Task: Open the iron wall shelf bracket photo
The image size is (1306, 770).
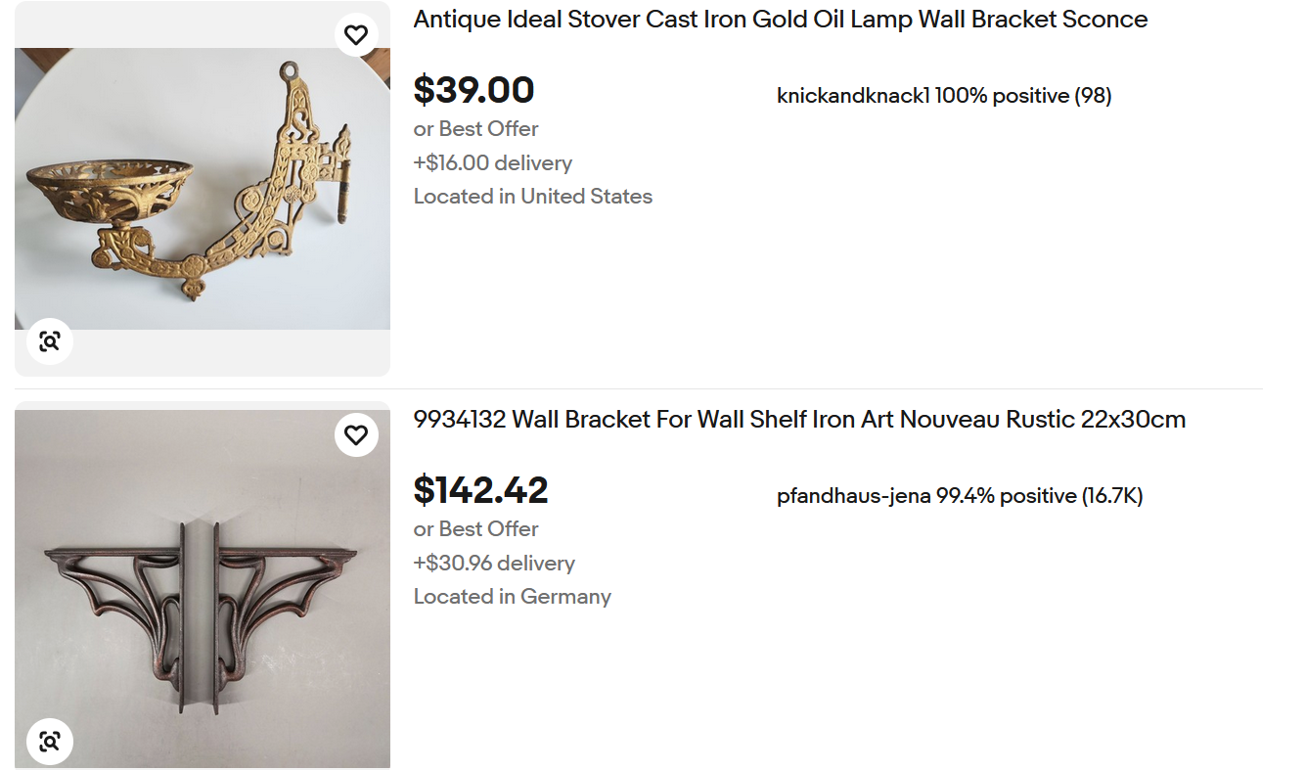Action: [x=202, y=587]
